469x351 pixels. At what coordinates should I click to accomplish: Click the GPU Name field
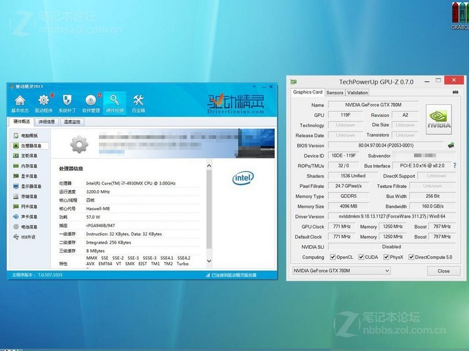[x=373, y=105]
